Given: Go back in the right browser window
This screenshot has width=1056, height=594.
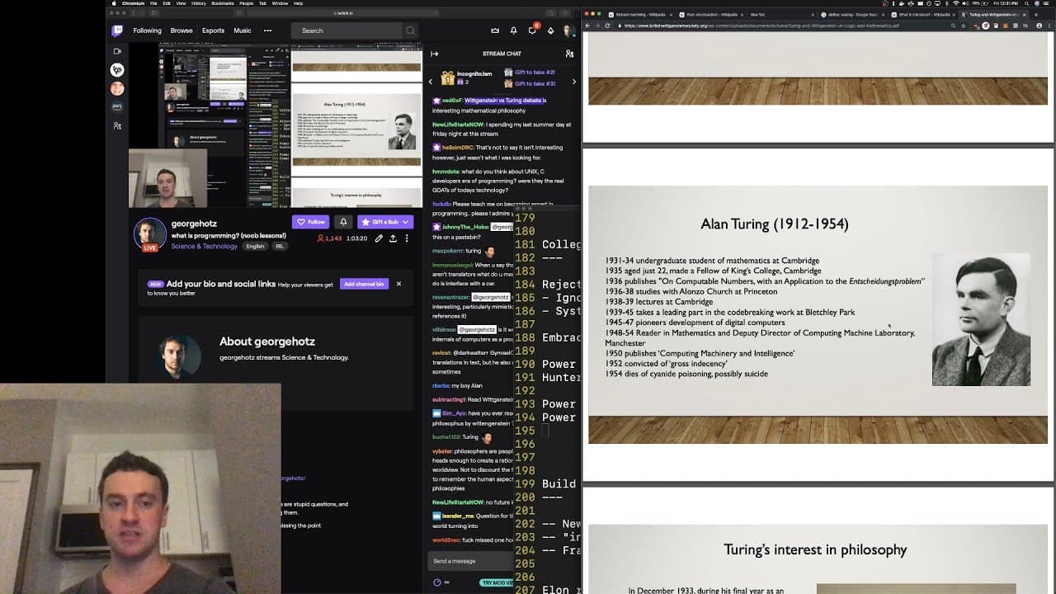Looking at the screenshot, I should (x=588, y=26).
